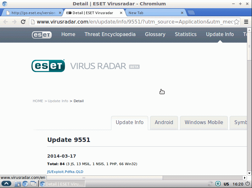Click the ESET logo in the dark navigation bar
Image resolution: width=252 pixels, height=188 pixels.
pos(42,35)
